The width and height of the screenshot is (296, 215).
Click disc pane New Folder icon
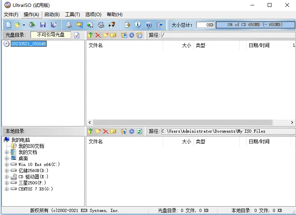coord(106,35)
